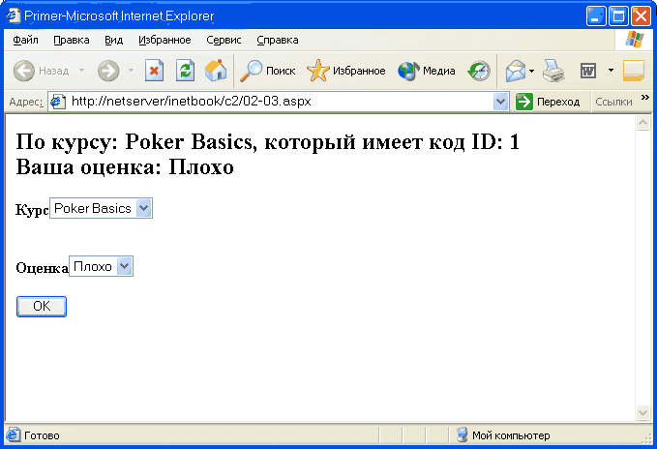
Task: Click the Адрес label
Action: [x=26, y=102]
